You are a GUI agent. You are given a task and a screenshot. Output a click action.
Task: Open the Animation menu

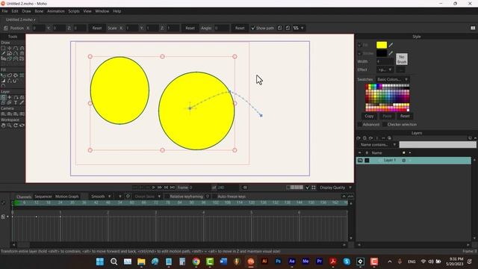point(56,11)
